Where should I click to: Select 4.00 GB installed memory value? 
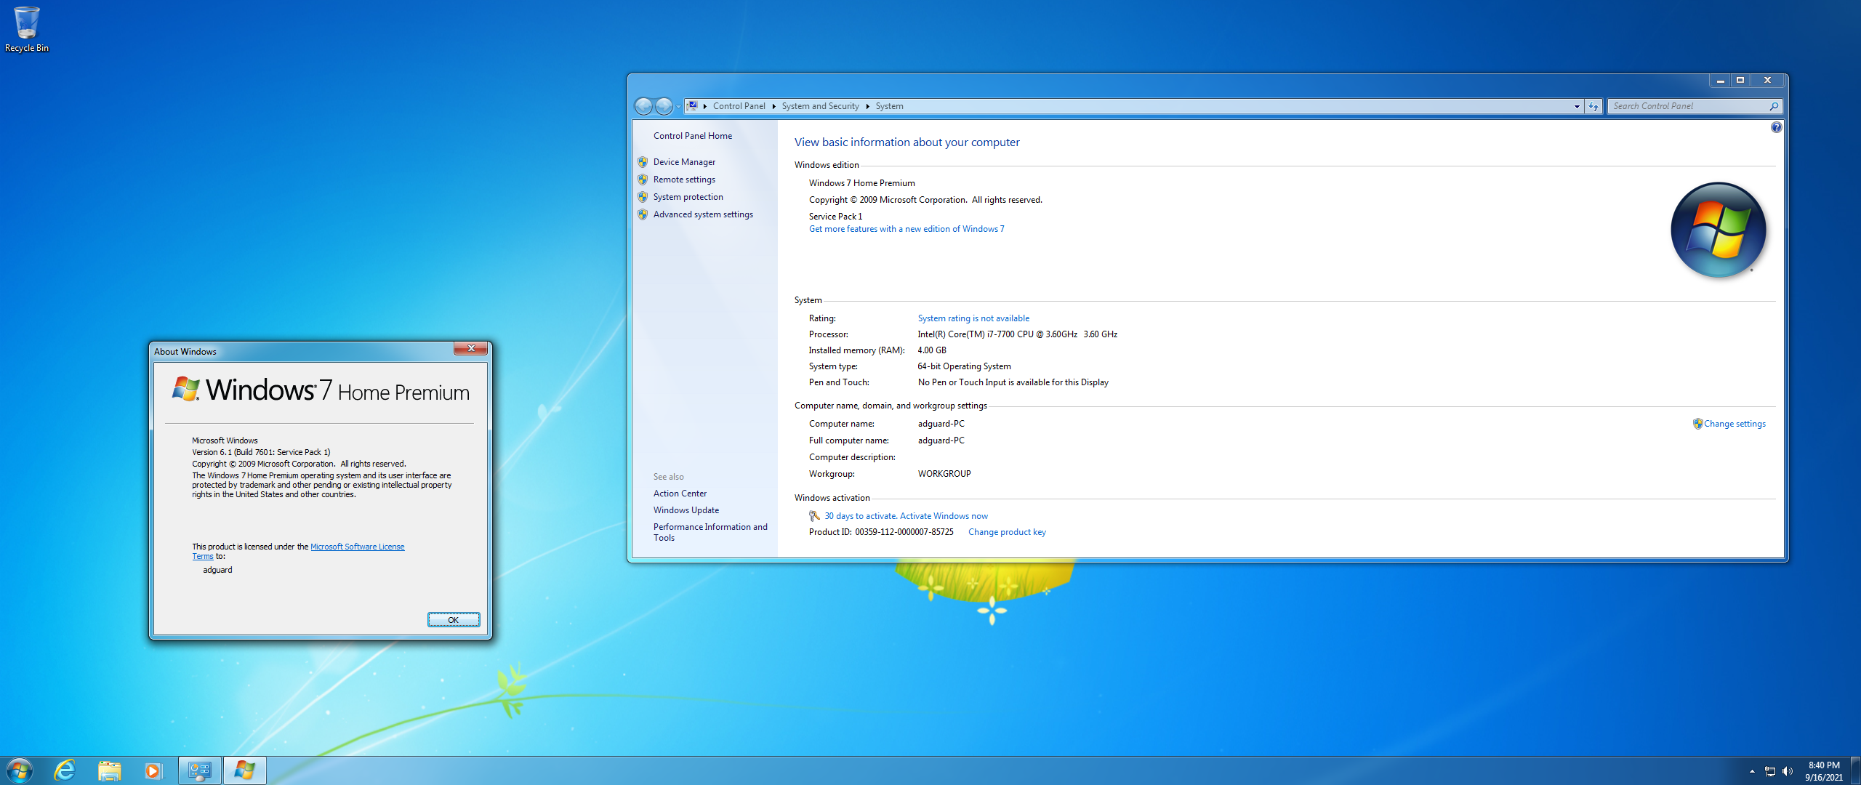point(931,350)
